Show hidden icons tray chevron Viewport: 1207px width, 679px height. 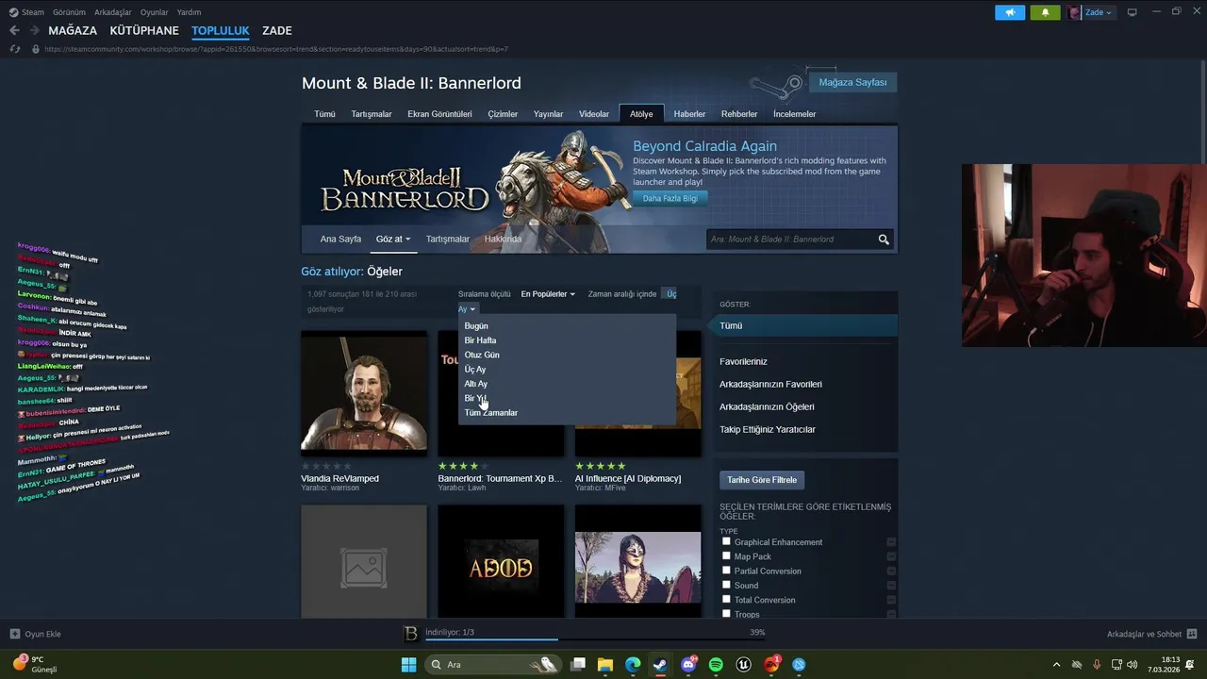(1056, 665)
